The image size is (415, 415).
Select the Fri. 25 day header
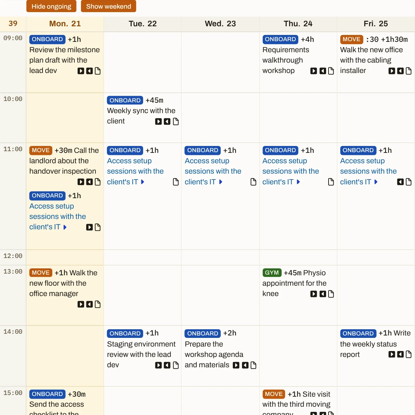[376, 24]
